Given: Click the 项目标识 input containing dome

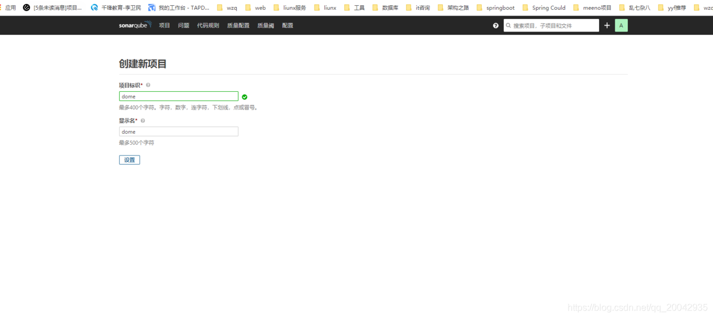Looking at the screenshot, I should (x=178, y=96).
